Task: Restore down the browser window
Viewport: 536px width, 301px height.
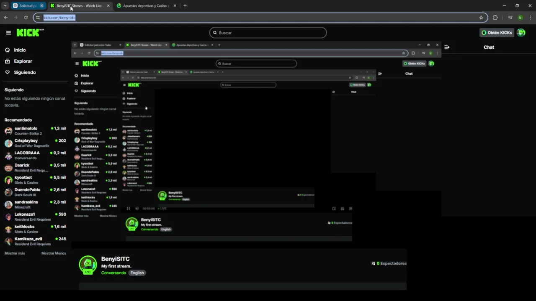Action: coord(517,6)
